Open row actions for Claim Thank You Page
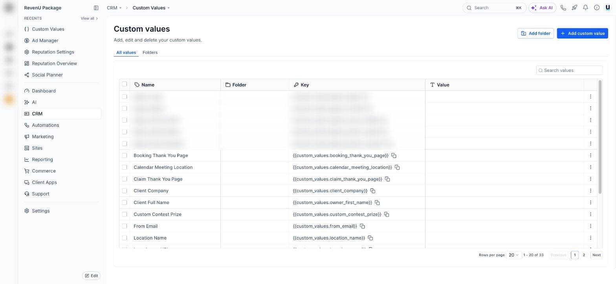Image resolution: width=616 pixels, height=284 pixels. [x=590, y=179]
